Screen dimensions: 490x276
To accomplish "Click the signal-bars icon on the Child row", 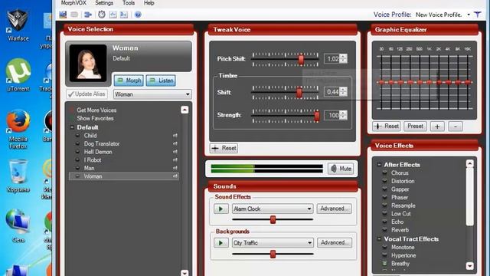I will (175, 136).
